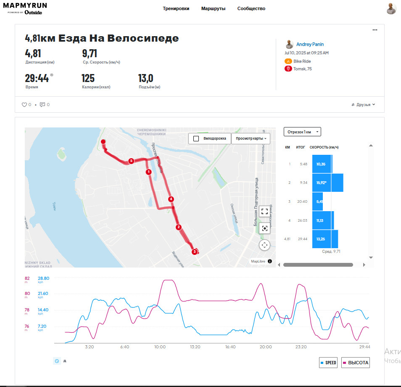
Task: Open Andrey Panin profile link
Action: click(x=310, y=44)
